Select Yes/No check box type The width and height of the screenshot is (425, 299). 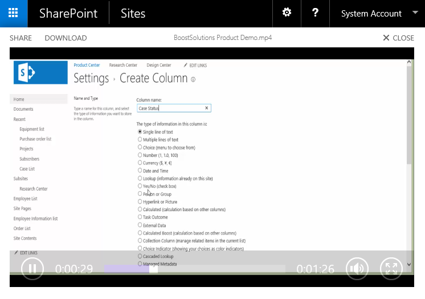pyautogui.click(x=140, y=186)
